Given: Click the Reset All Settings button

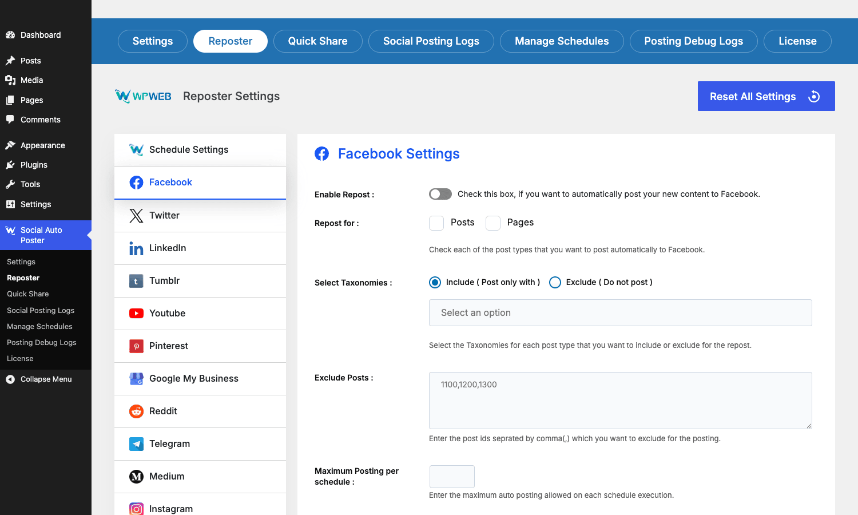Looking at the screenshot, I should point(766,96).
